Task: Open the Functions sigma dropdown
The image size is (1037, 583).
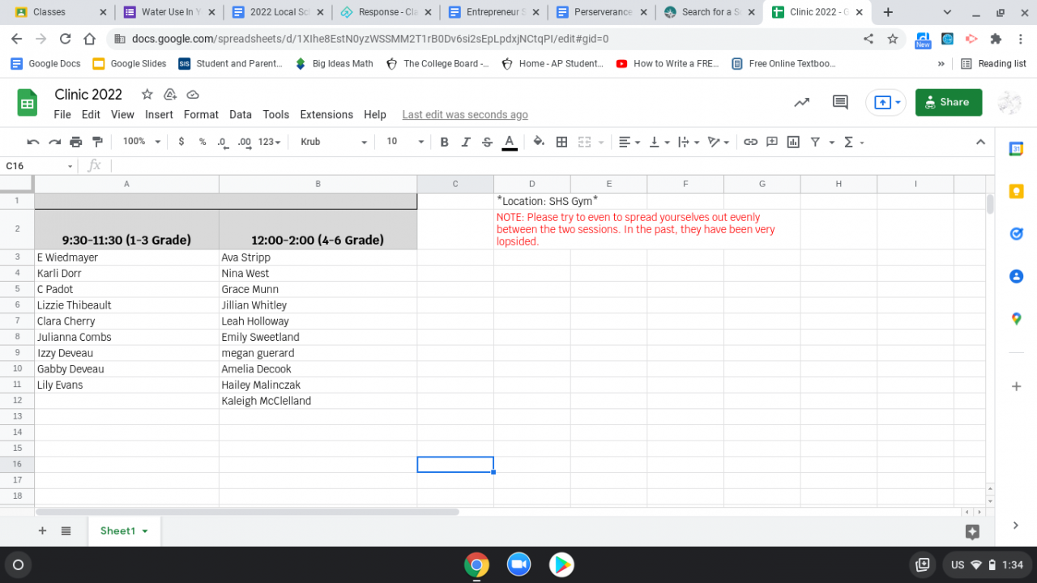Action: tap(854, 142)
